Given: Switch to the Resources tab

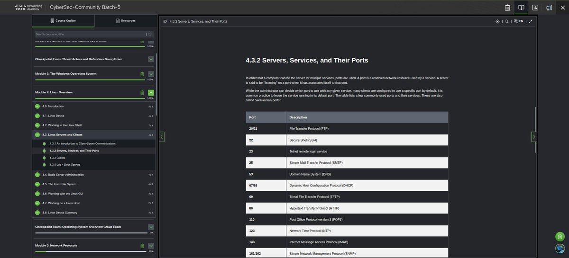Looking at the screenshot, I should (126, 21).
